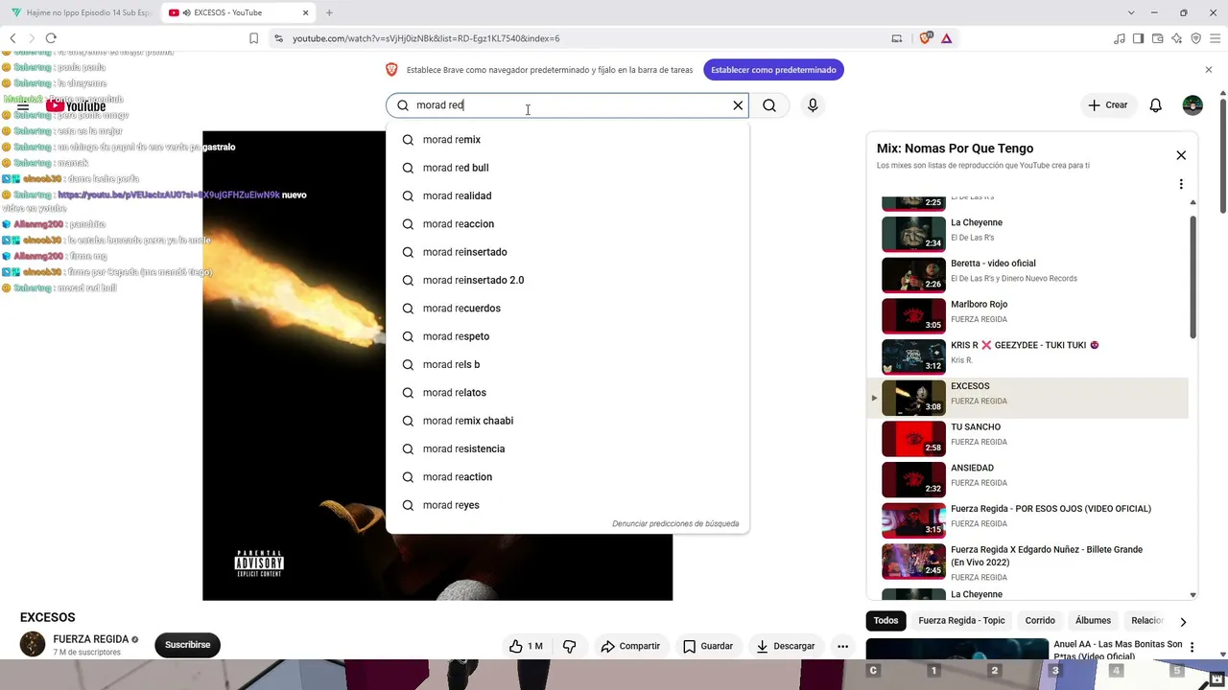Submit search with the magnifier button
1228x690 pixels.
click(x=769, y=105)
